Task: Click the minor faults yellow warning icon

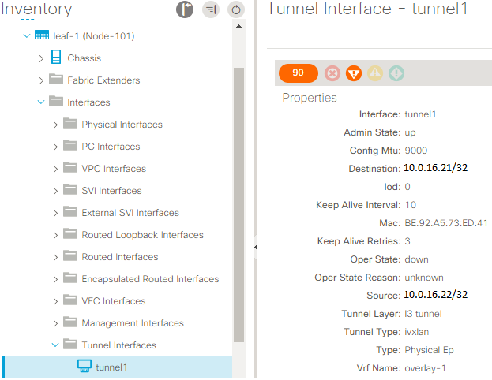Action: point(375,73)
